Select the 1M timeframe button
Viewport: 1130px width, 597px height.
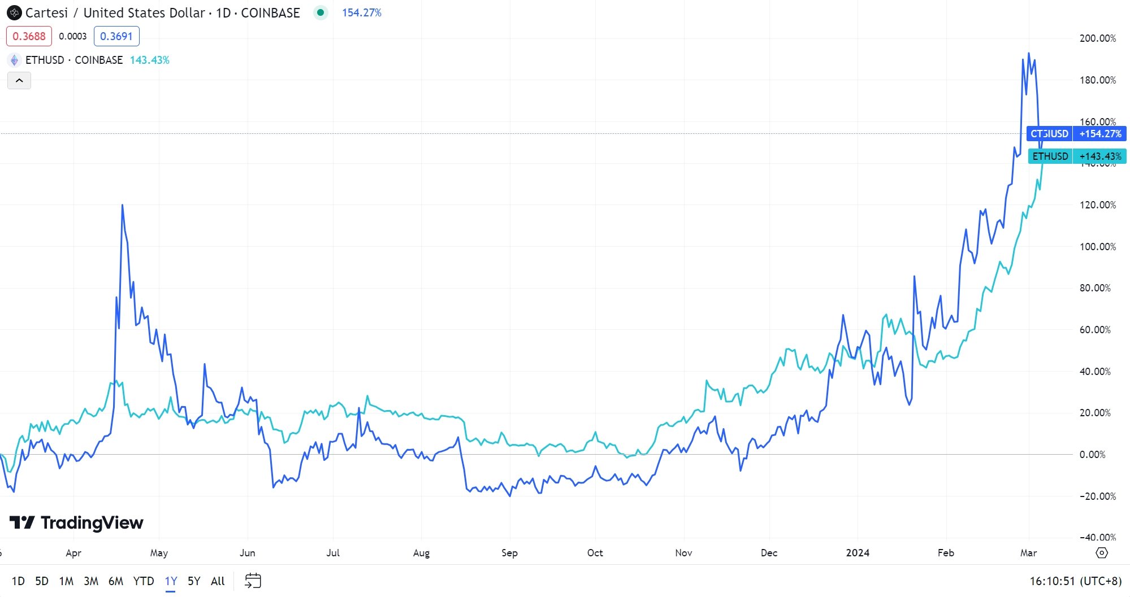tap(66, 581)
